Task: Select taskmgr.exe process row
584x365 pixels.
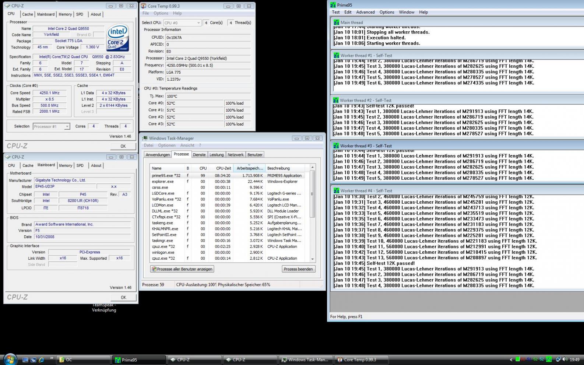Action: click(228, 241)
